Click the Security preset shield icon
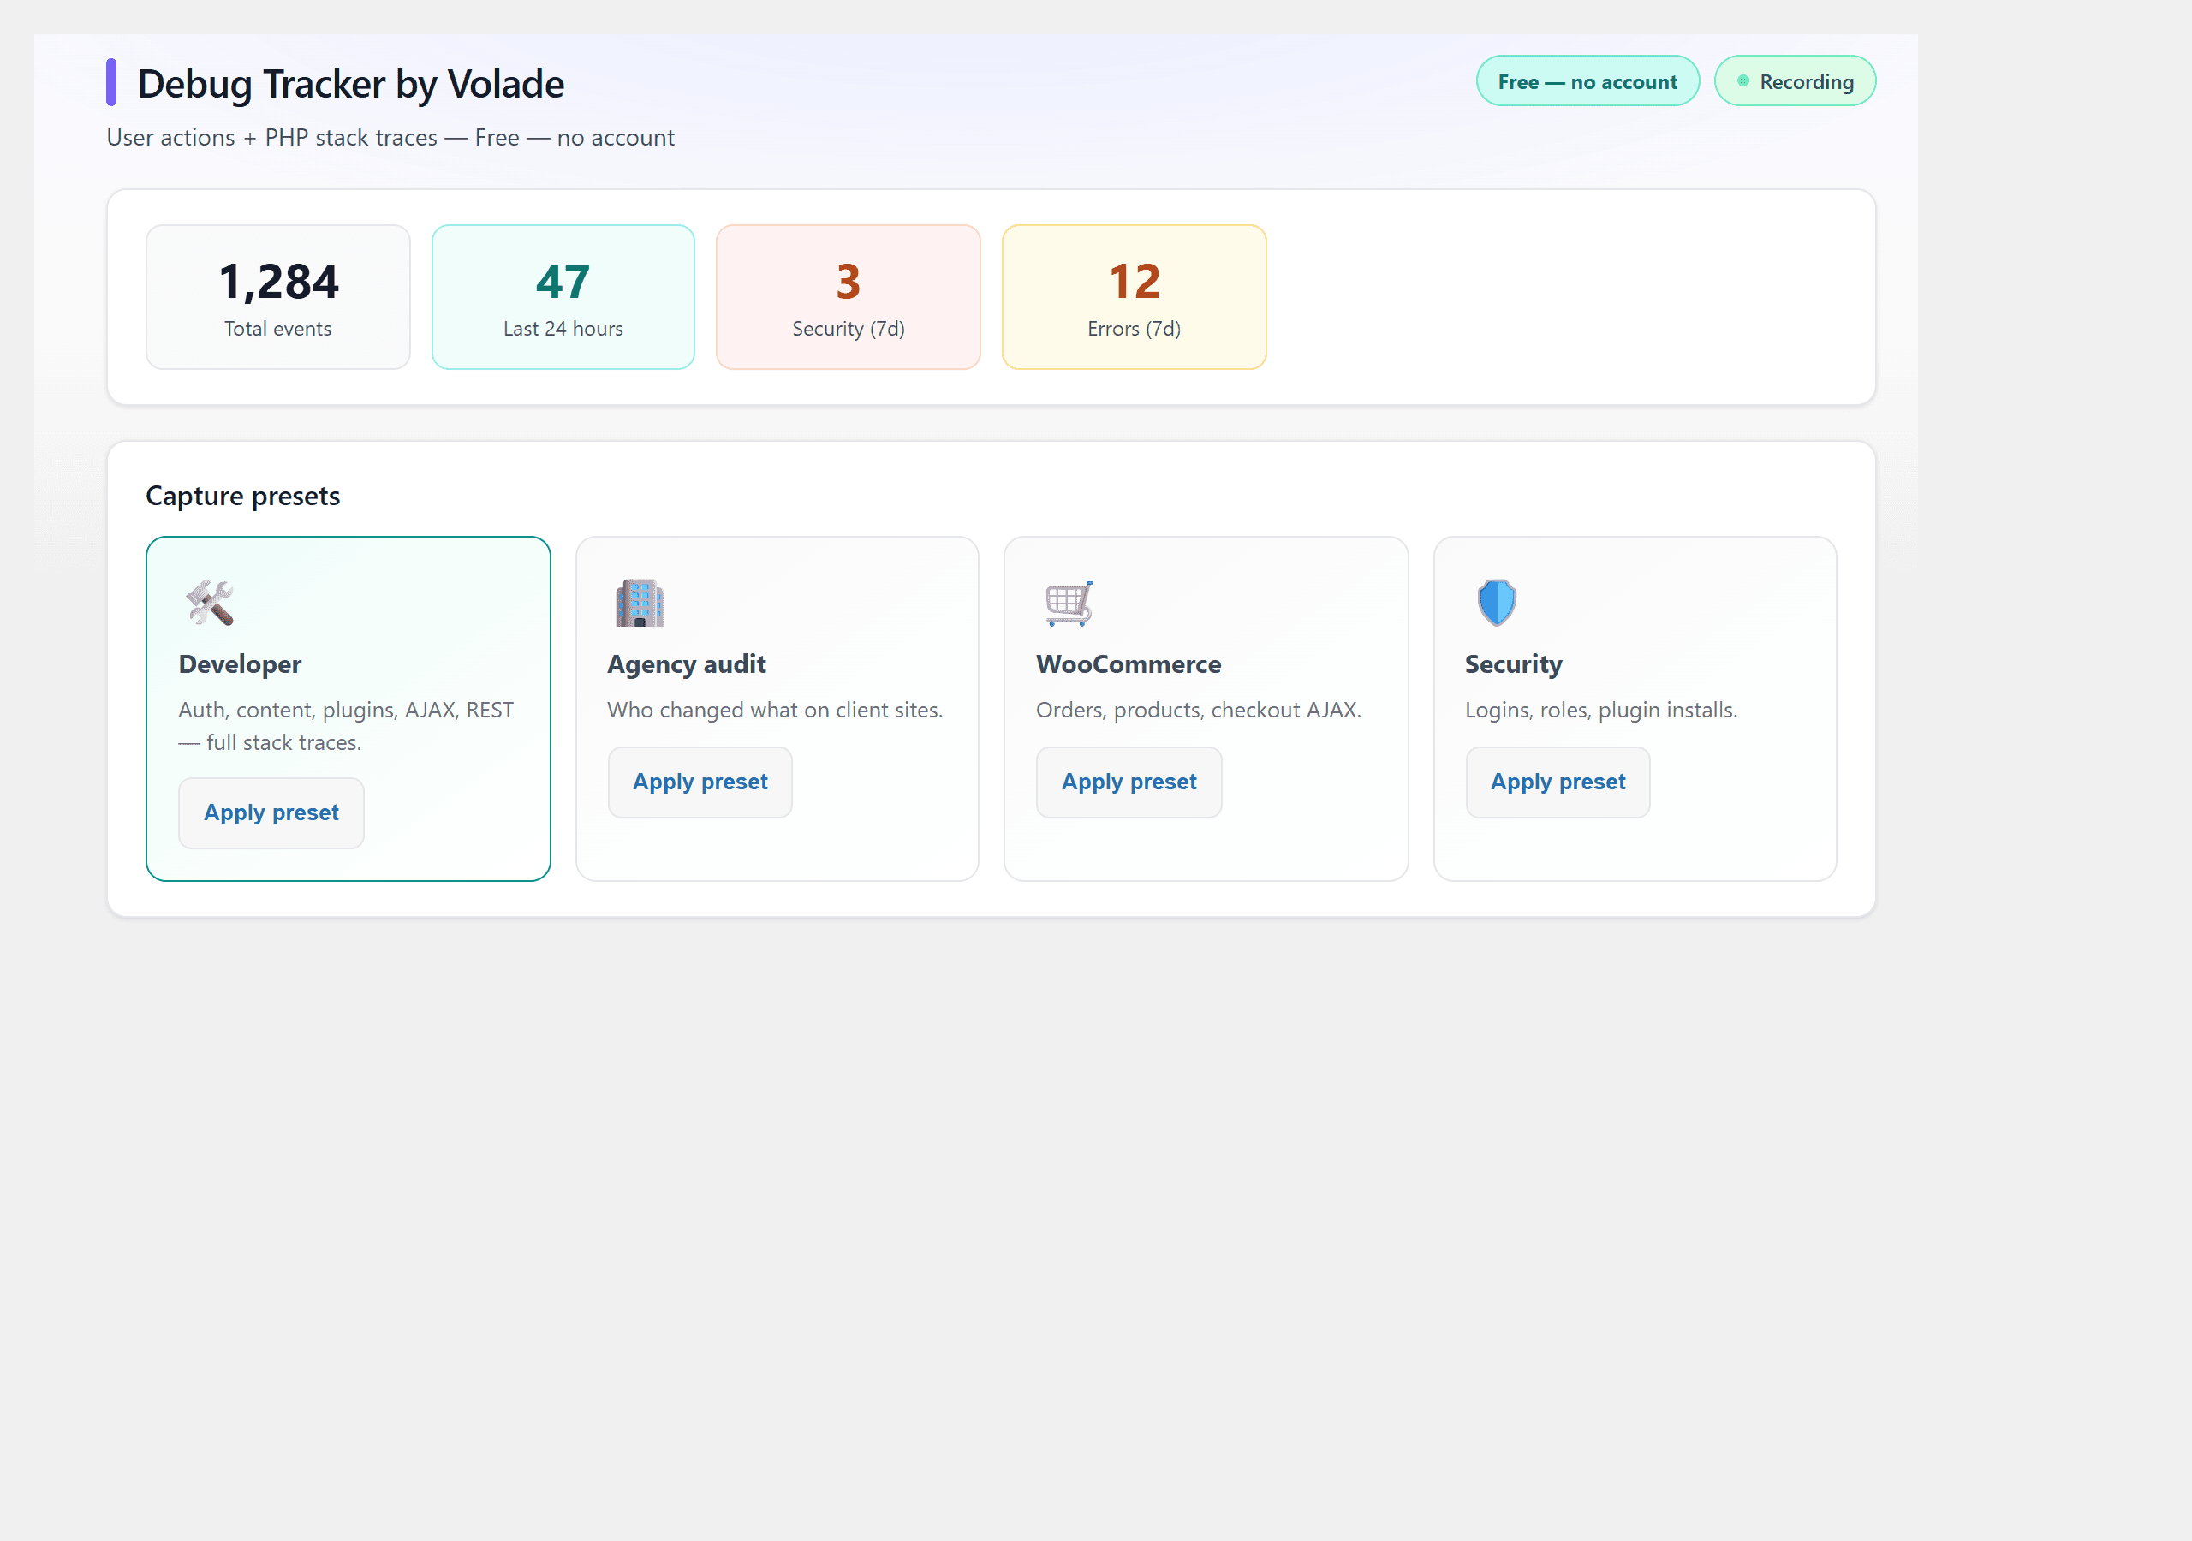Image resolution: width=2192 pixels, height=1541 pixels. pyautogui.click(x=1496, y=603)
